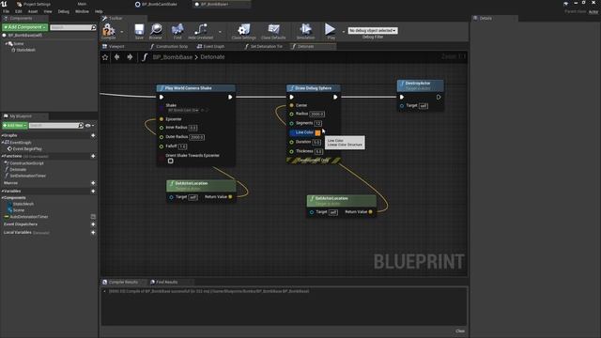This screenshot has height=338, width=601.
Task: Click Add New green button
Action: [x=15, y=125]
